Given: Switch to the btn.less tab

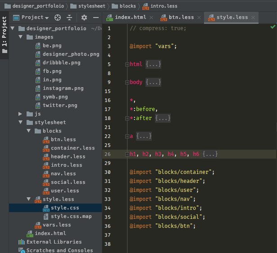Looking at the screenshot, I should tap(181, 18).
